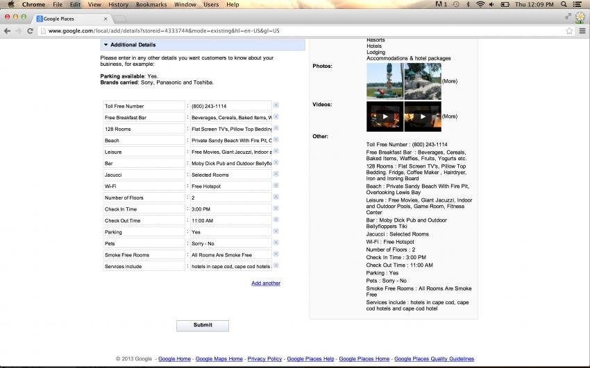Delete the Services include row
Viewport: 590px width, 368px height.
(276, 265)
